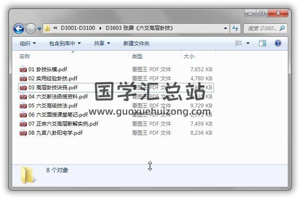This screenshot has width=300, height=199.
Task: Open the 包含到库中 menu
Action: click(65, 44)
